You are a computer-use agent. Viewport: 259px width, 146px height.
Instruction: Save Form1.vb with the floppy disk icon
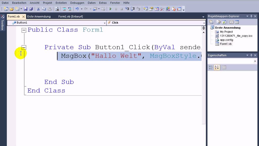(26, 9)
